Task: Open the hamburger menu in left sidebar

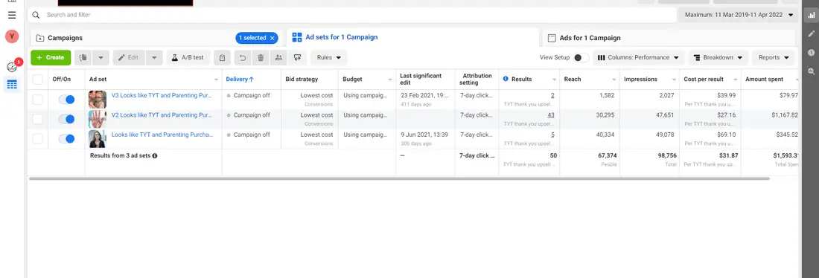Action: coord(12,15)
